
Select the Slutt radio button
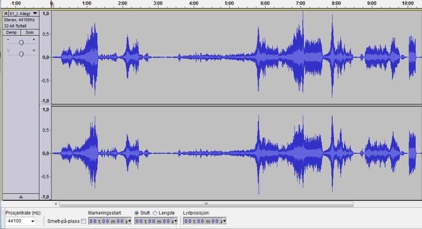click(x=137, y=213)
